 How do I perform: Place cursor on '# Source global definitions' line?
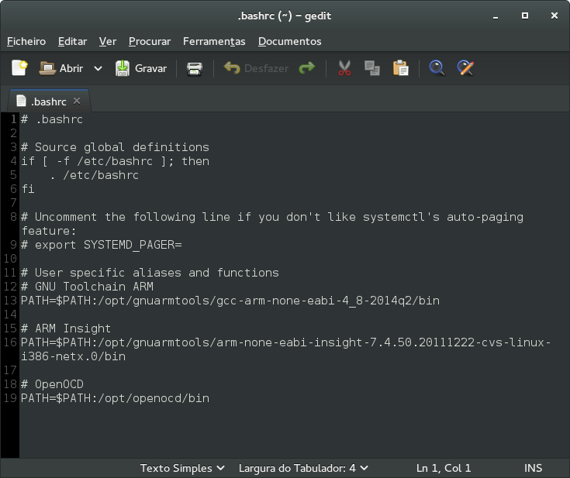click(115, 147)
